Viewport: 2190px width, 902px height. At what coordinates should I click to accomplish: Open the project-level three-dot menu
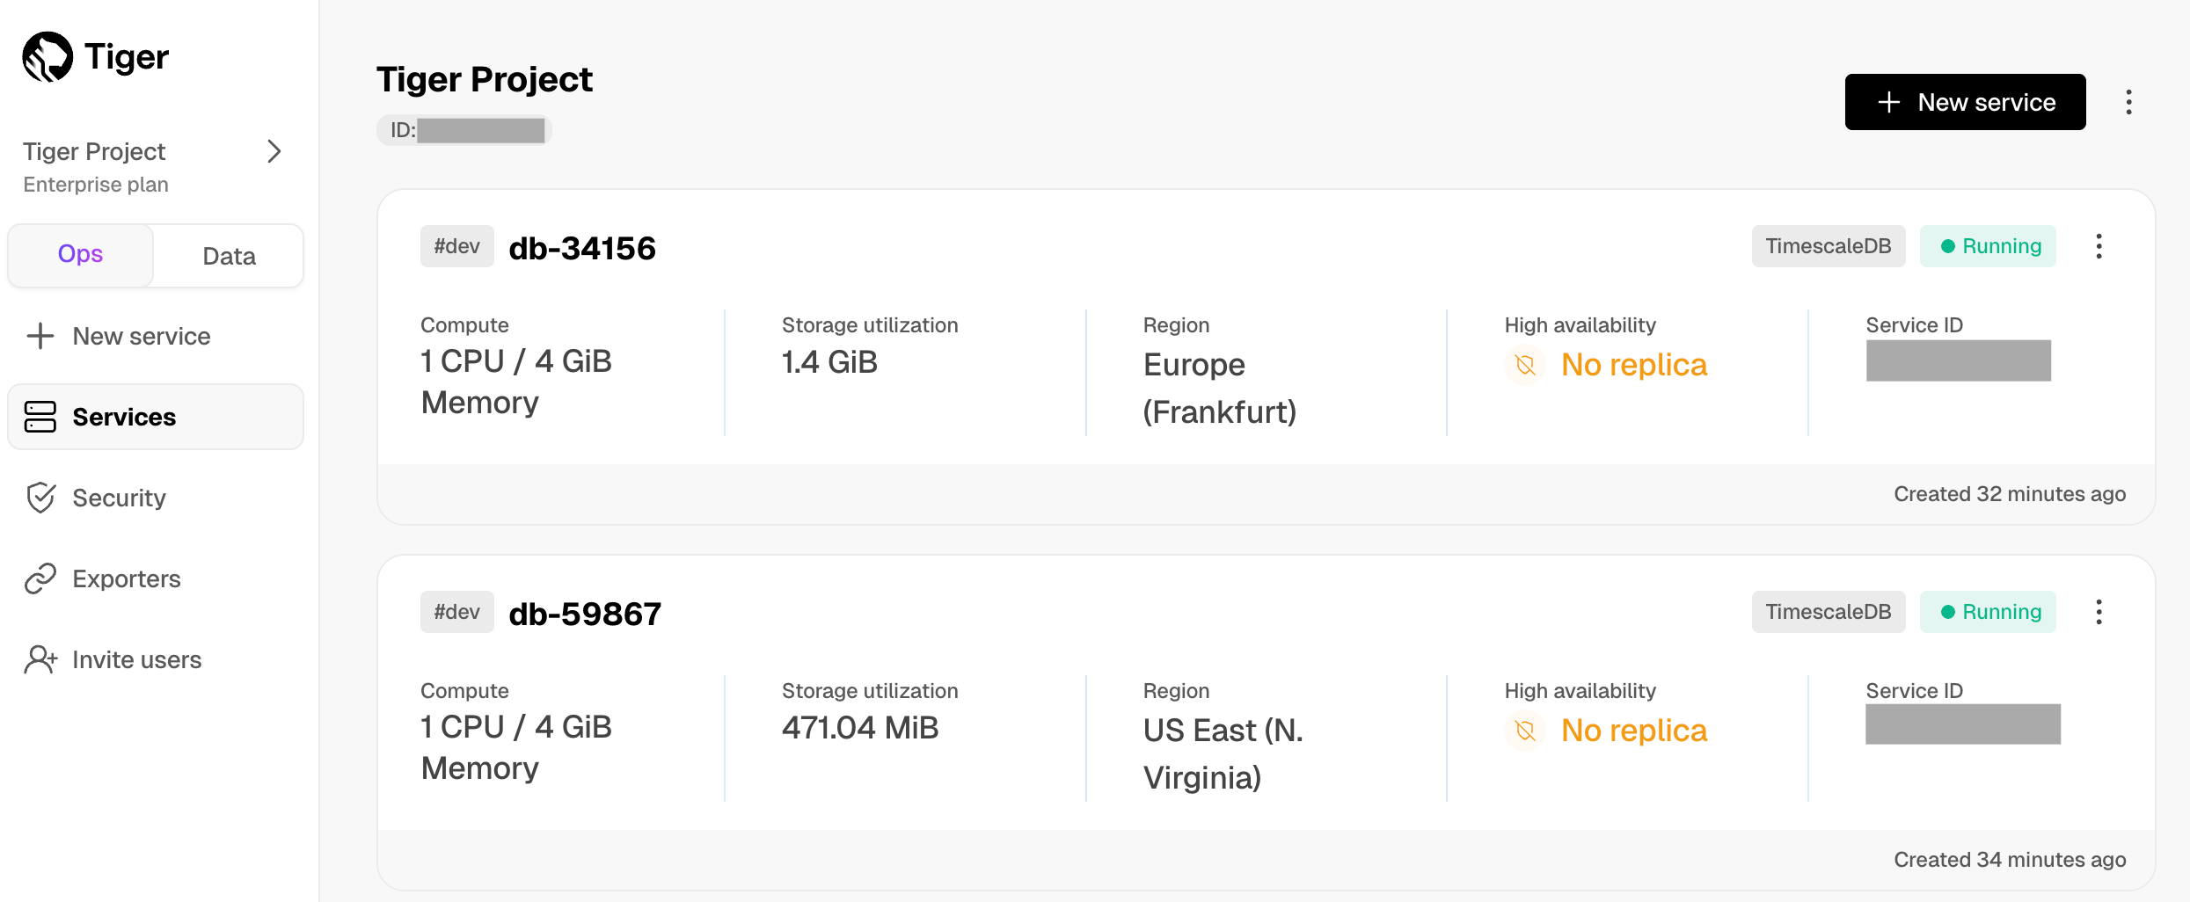(x=2128, y=102)
